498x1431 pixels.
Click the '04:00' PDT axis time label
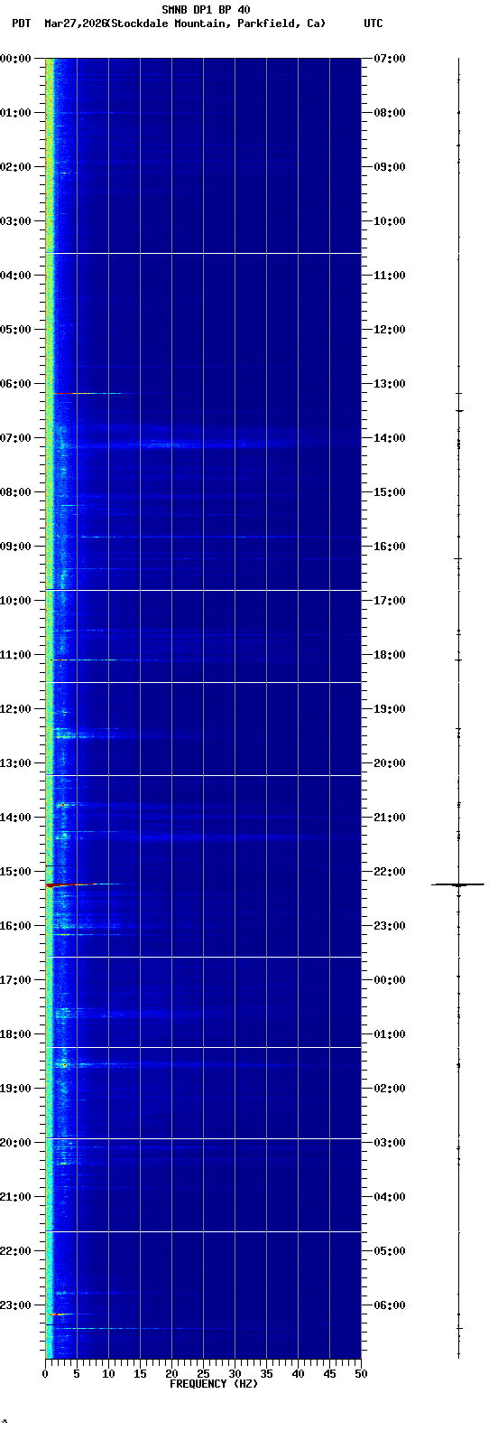coord(16,276)
